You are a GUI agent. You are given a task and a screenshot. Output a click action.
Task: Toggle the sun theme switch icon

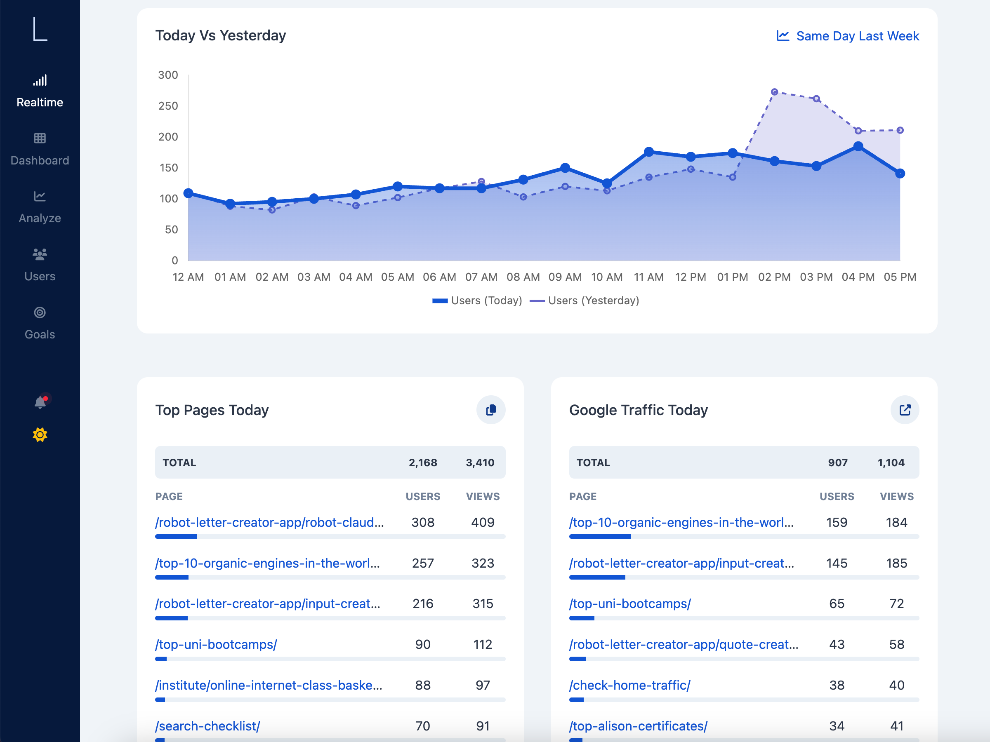40,435
